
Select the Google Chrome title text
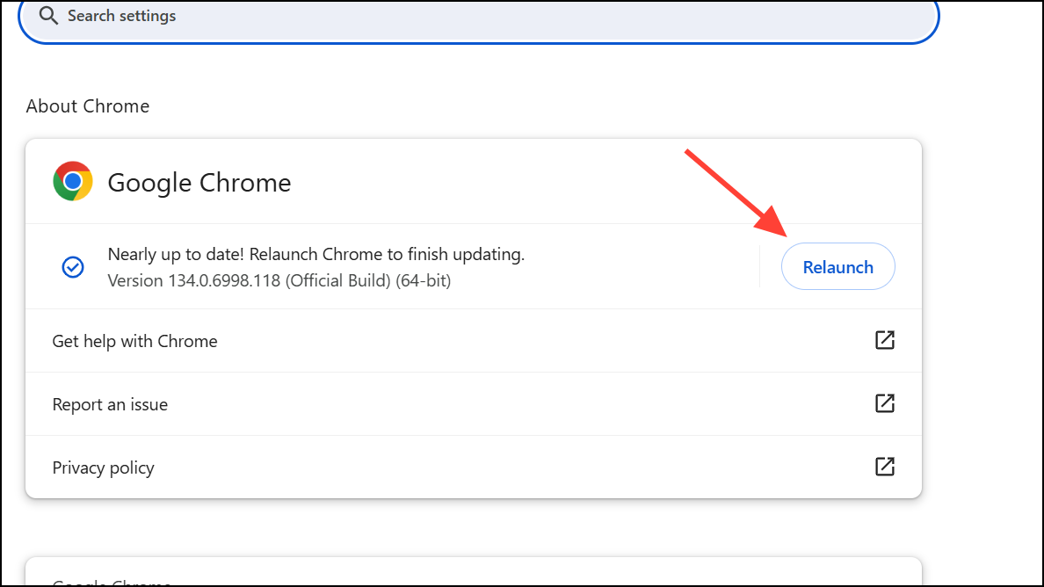coord(199,182)
